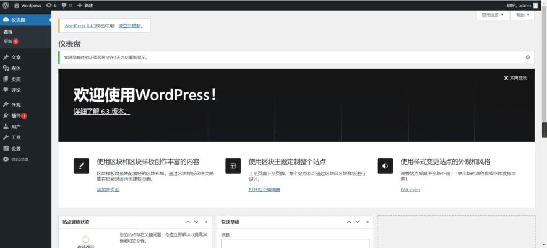Move 快速草稿 widget up
The height and width of the screenshot is (248, 547).
[349, 222]
